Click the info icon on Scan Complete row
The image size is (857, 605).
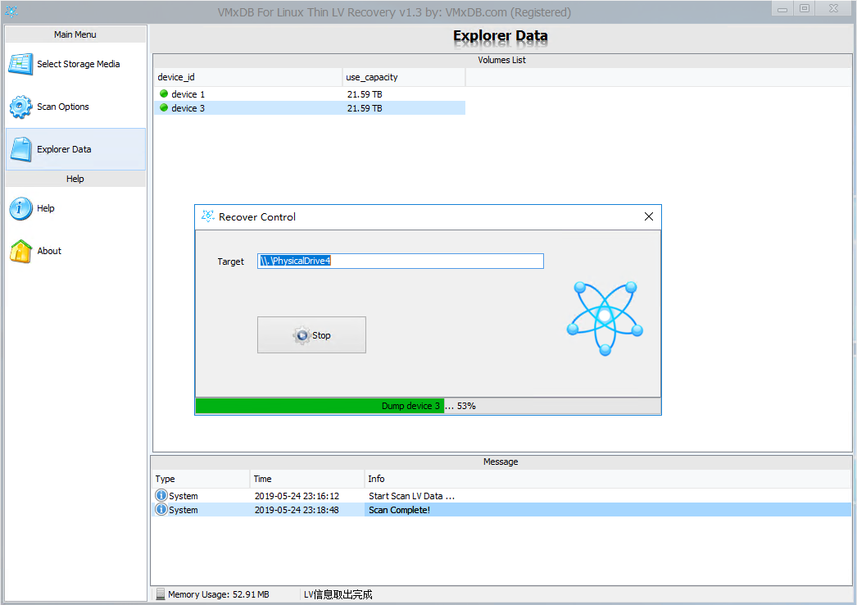pyautogui.click(x=161, y=510)
